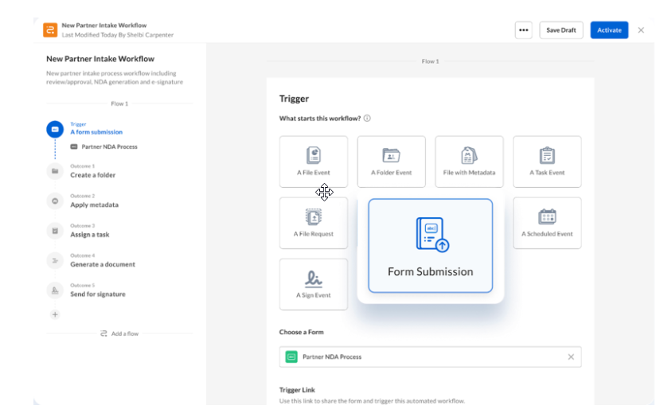Open the three-dots more options menu

click(x=523, y=30)
